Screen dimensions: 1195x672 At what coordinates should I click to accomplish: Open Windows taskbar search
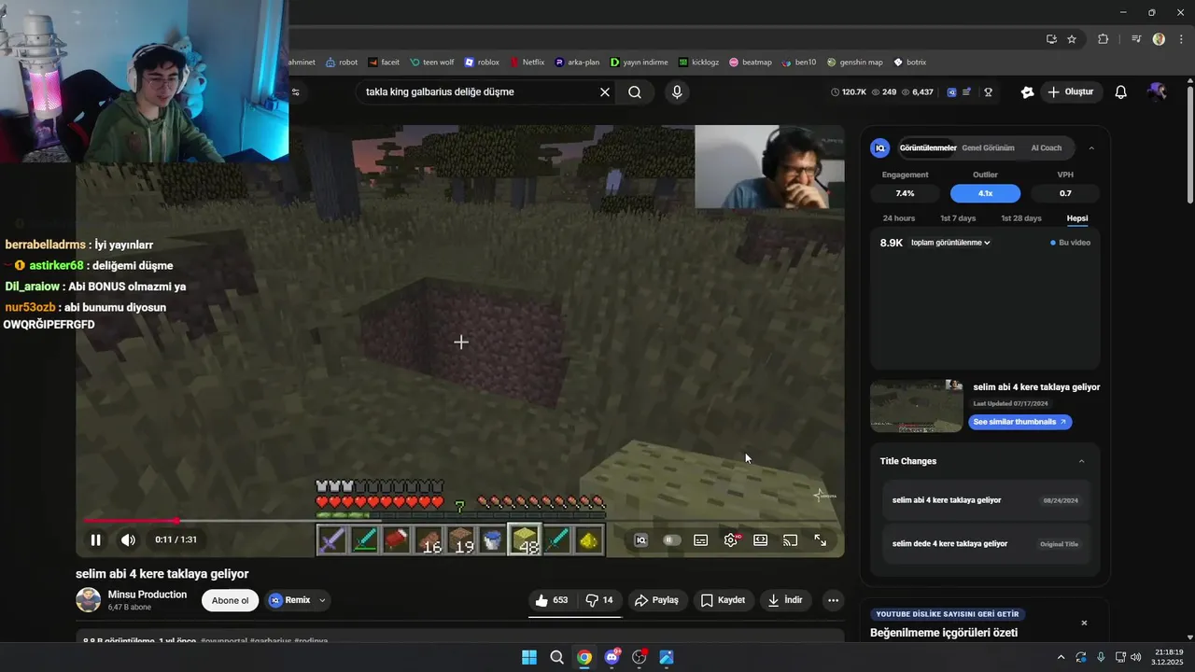click(556, 657)
